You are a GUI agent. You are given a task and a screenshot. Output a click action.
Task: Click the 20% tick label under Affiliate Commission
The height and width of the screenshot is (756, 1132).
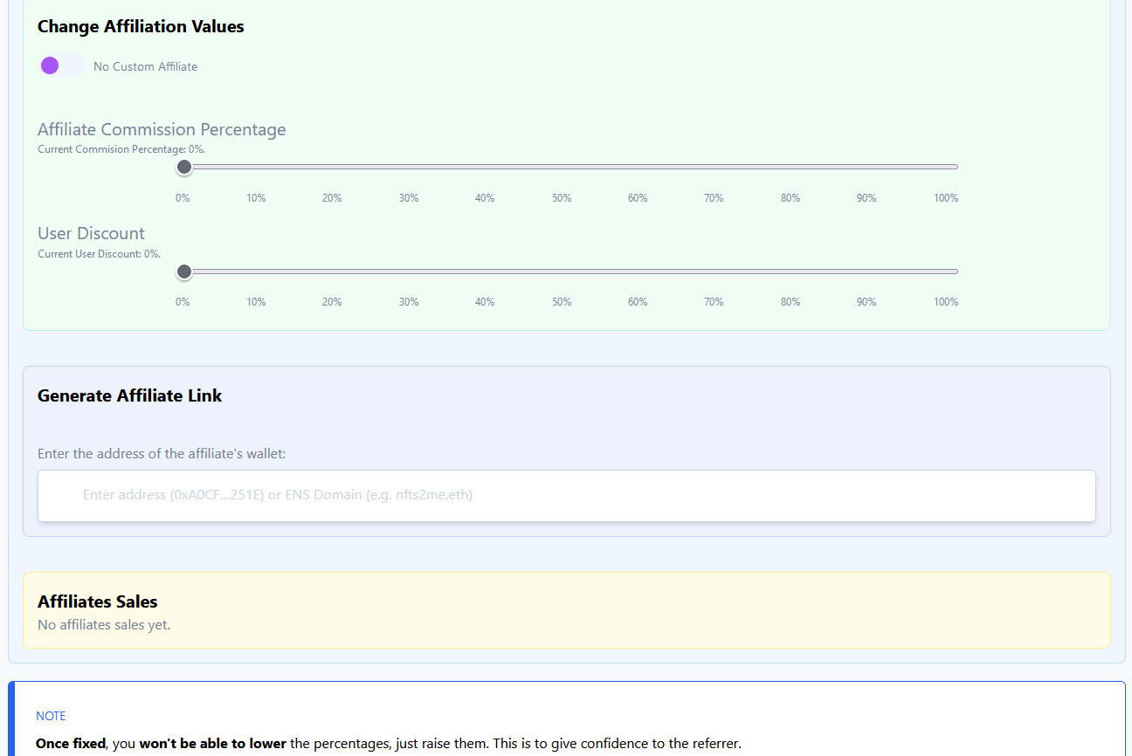point(332,198)
